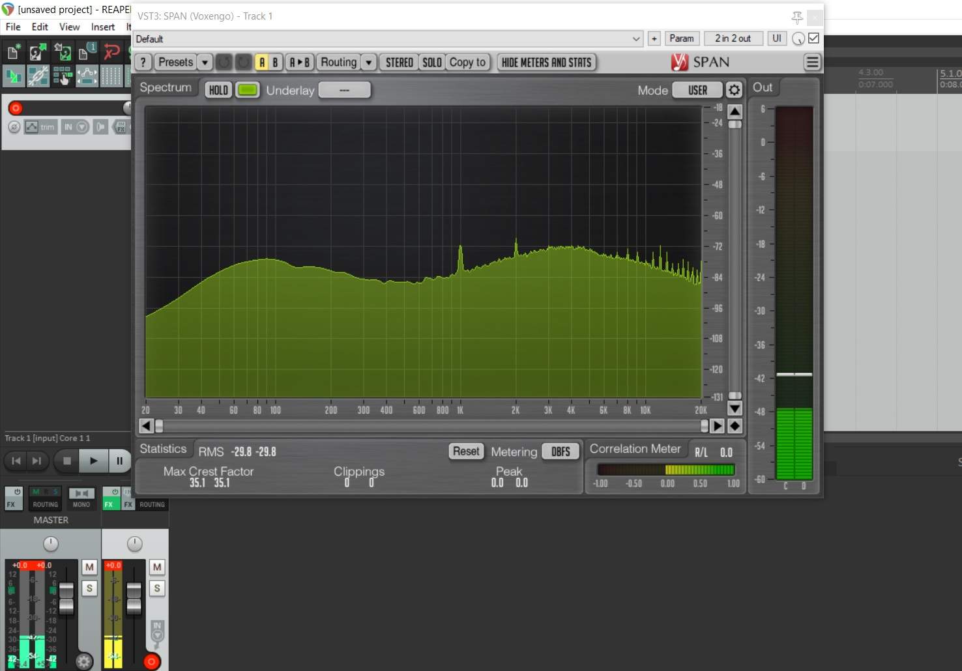Toggle ripple editing hand icon

[x=63, y=76]
